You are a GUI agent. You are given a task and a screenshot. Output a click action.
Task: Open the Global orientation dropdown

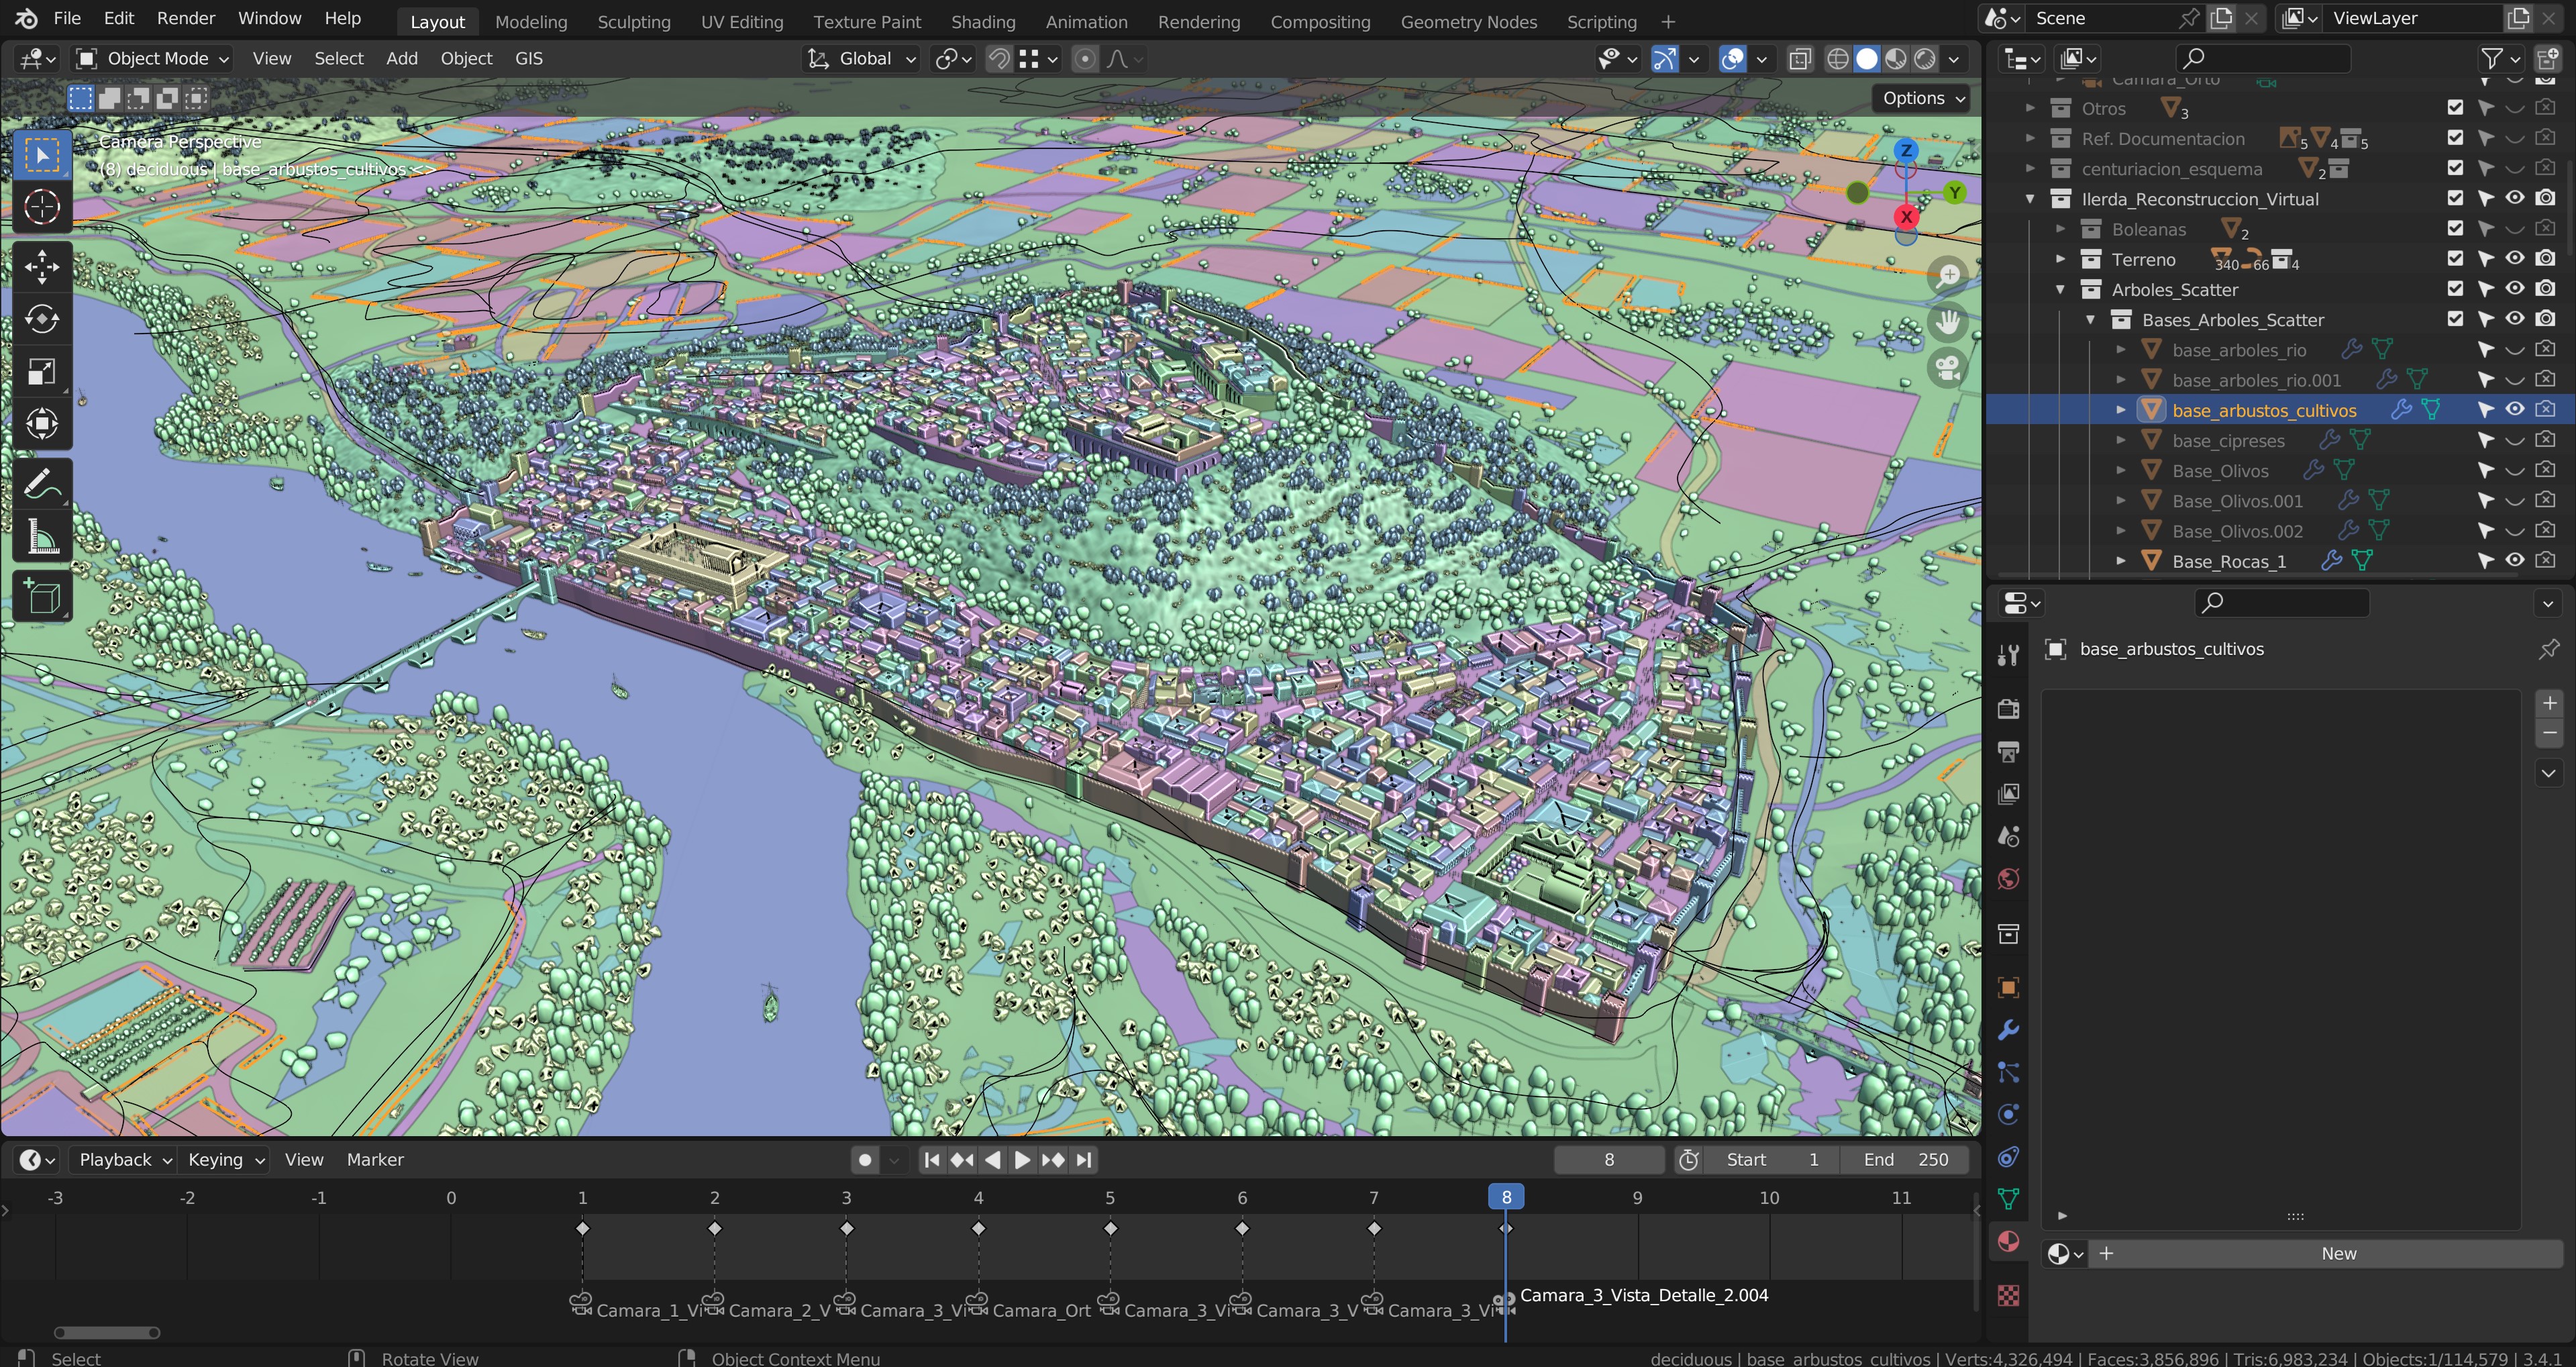tap(862, 59)
